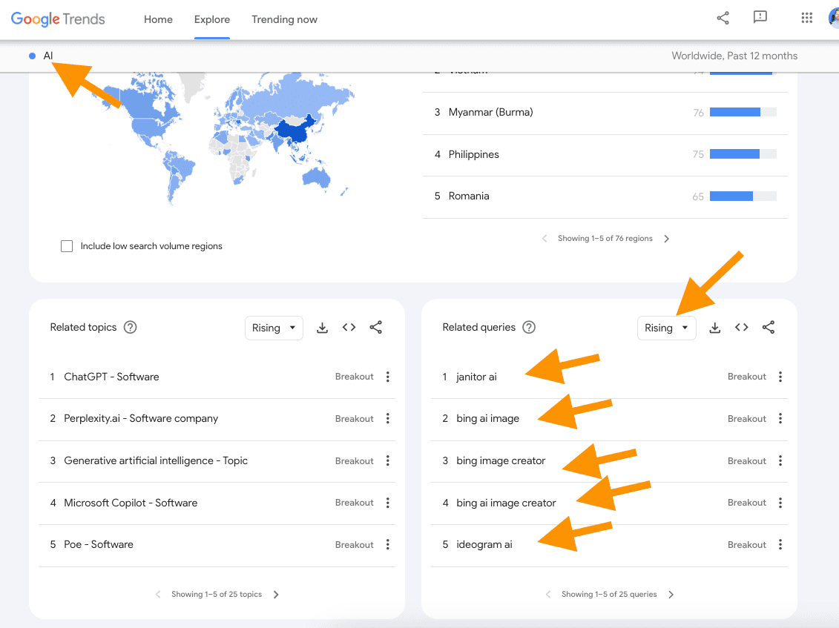Select the Romania region row
This screenshot has height=628, width=839.
coord(605,196)
